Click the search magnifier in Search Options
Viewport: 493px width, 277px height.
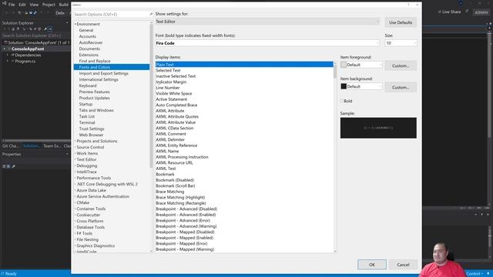151,14
